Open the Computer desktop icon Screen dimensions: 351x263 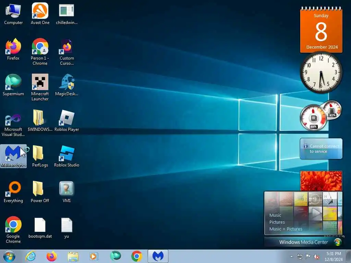coord(13,14)
